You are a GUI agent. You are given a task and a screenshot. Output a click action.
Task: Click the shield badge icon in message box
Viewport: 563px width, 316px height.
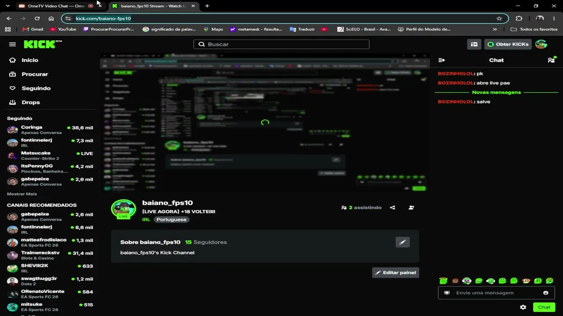tap(447, 293)
